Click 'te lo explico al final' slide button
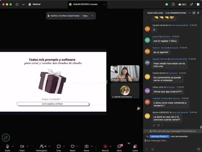This screenshot has height=152, width=202. point(53,104)
